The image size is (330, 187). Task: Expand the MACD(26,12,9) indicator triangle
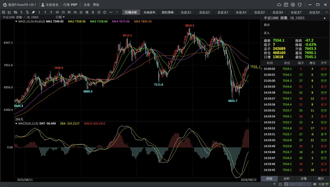16,124
